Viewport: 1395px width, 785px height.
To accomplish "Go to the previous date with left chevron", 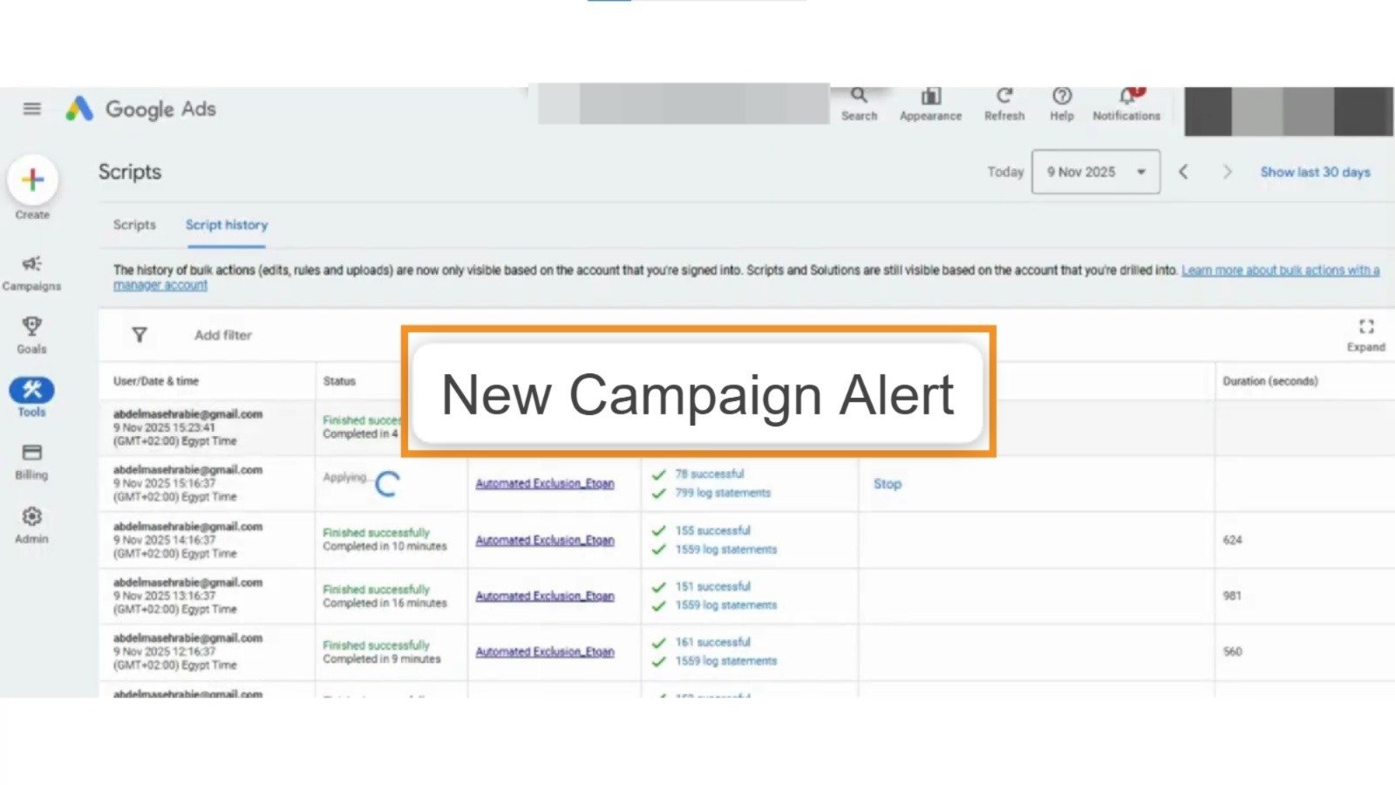I will tap(1184, 172).
